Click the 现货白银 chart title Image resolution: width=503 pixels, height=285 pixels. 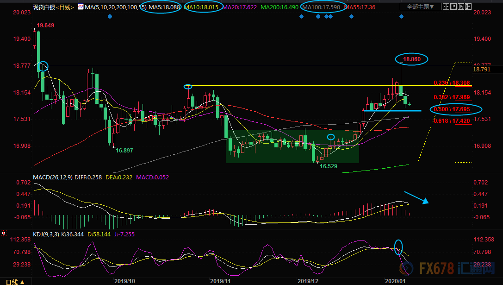click(44, 7)
